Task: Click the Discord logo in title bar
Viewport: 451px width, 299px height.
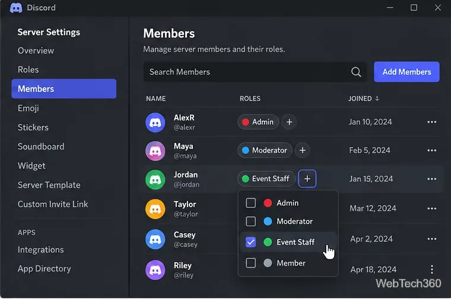Action: [16, 8]
